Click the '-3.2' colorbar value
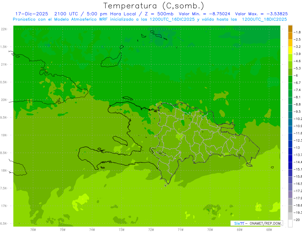The height and width of the screenshot is (233, 302). pyautogui.click(x=297, y=47)
